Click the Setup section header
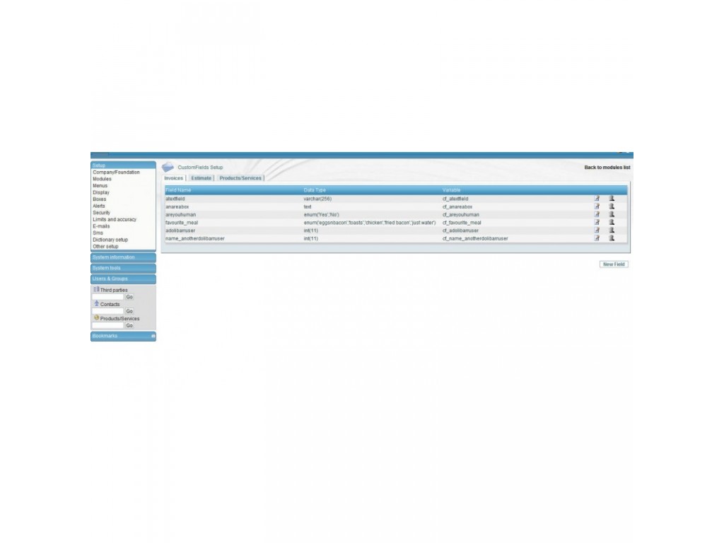Screen dimensions: 724x543 123,165
